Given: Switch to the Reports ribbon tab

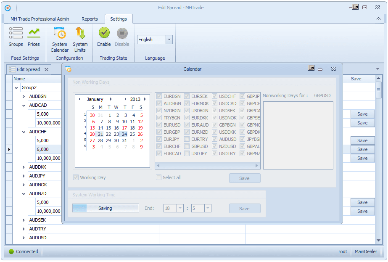Looking at the screenshot, I should 90,19.
